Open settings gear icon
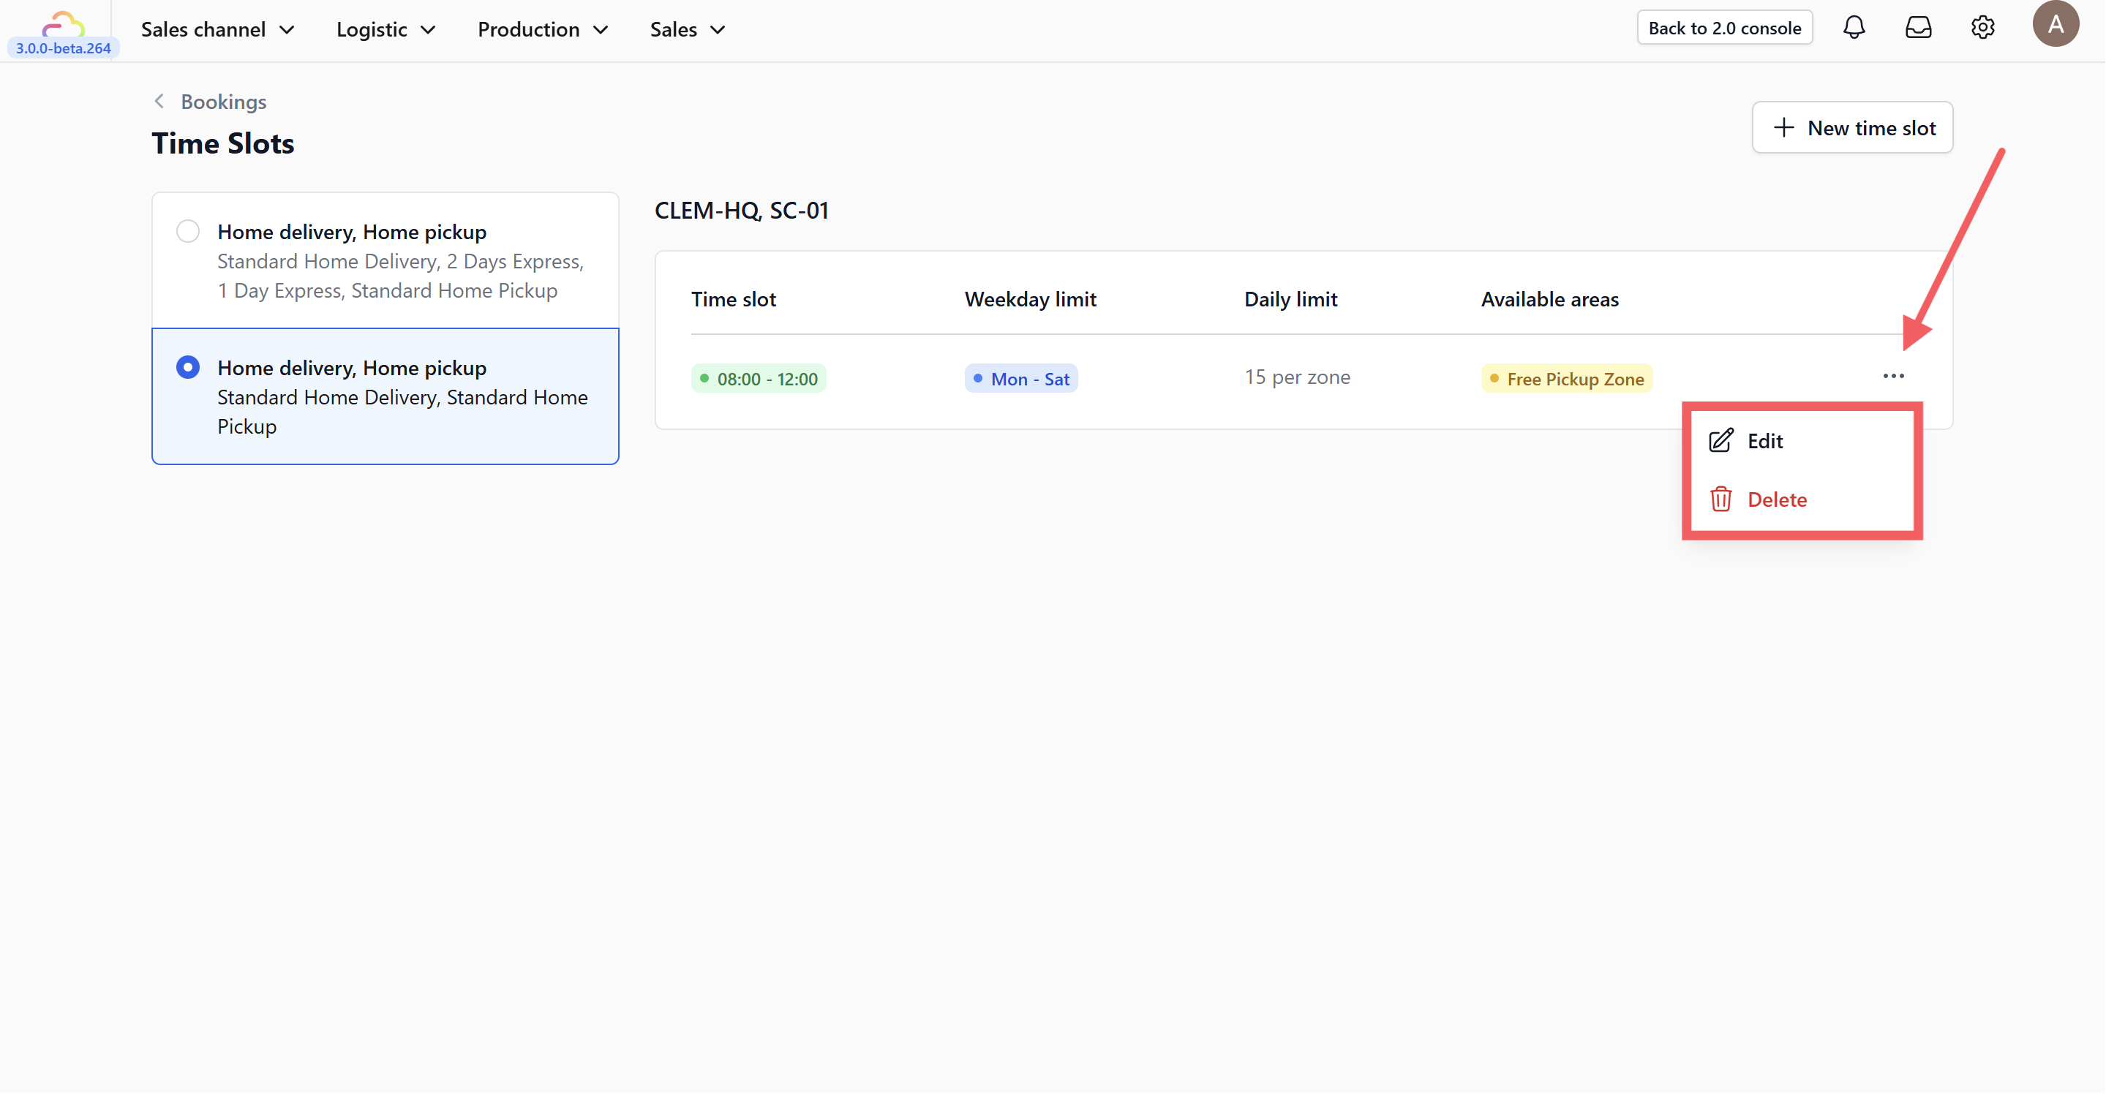The height and width of the screenshot is (1094, 2106). pos(1982,28)
